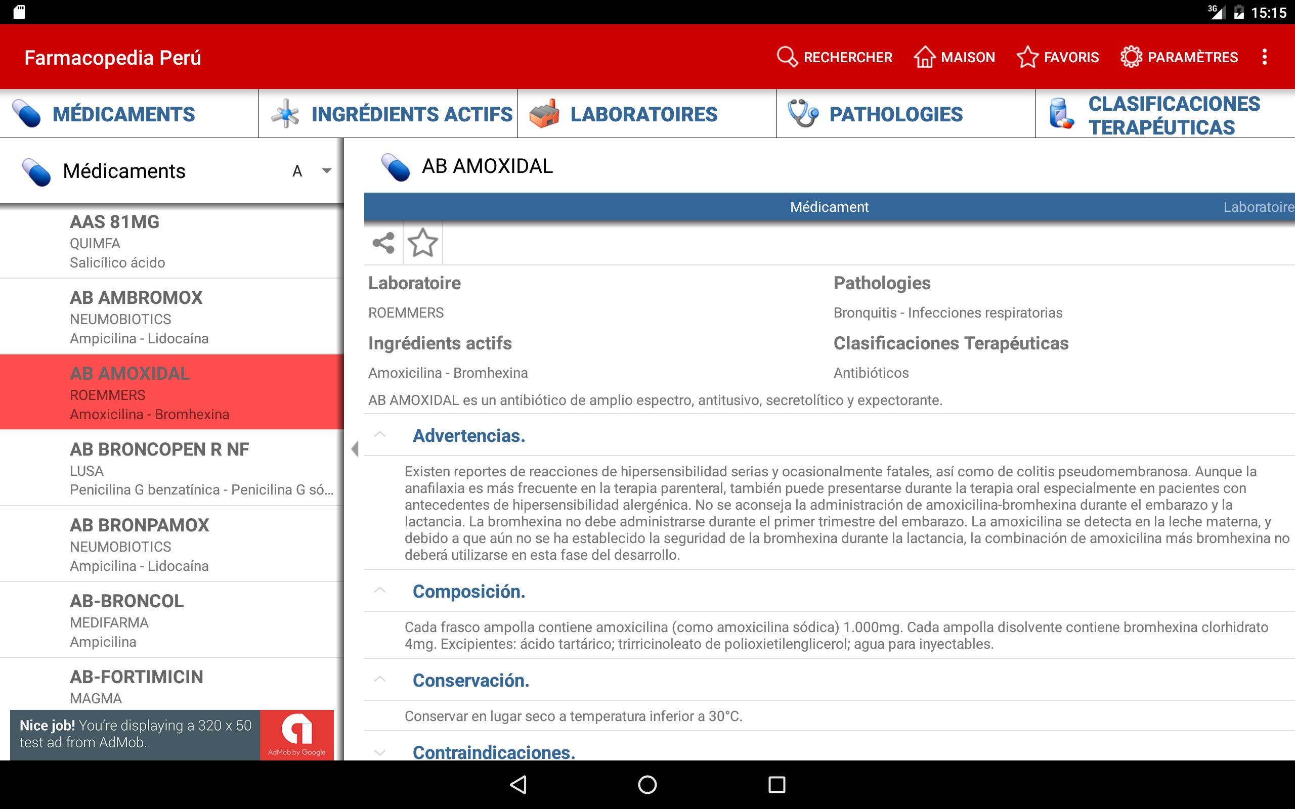Tap RECHERCHER label in top bar
The width and height of the screenshot is (1295, 809).
coord(848,57)
